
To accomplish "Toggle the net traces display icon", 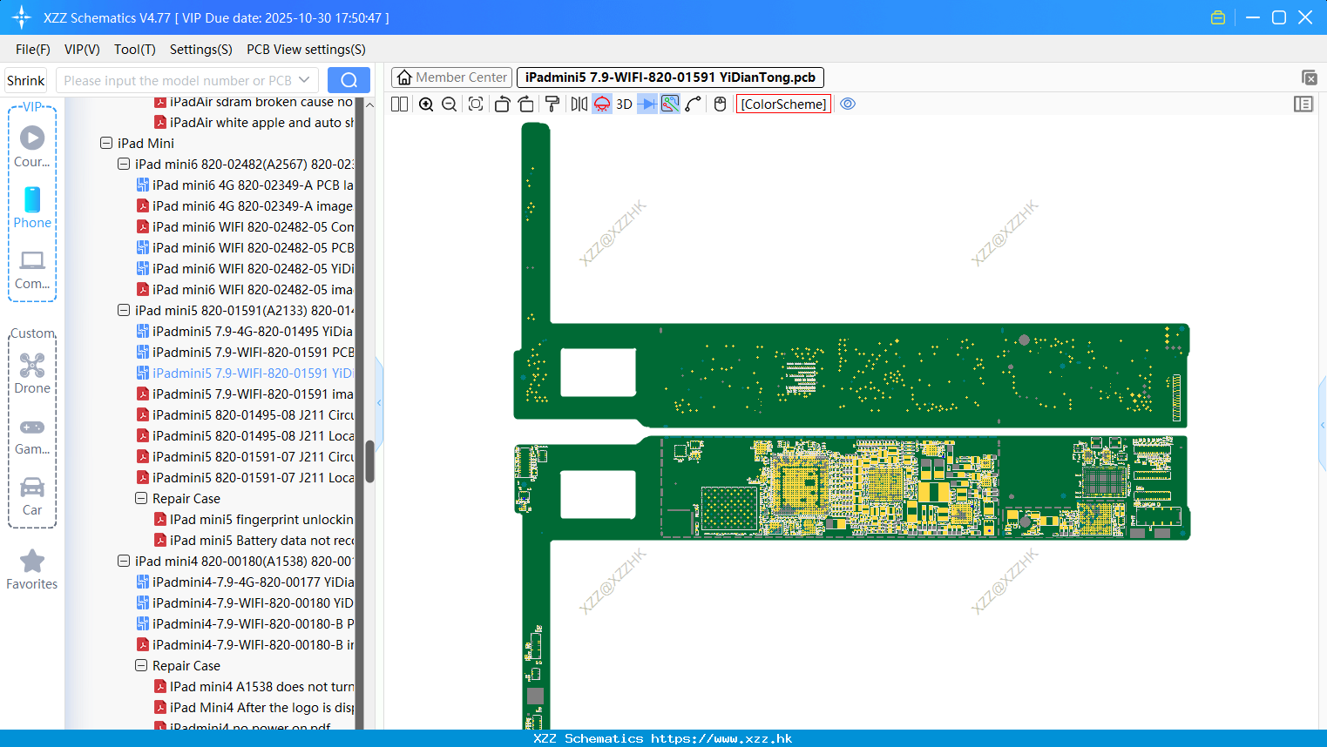I will point(670,104).
